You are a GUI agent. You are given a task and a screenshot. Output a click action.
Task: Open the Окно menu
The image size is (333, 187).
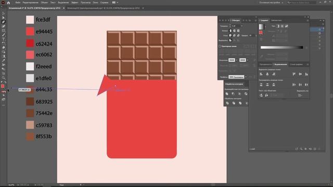pyautogui.click(x=95, y=3)
